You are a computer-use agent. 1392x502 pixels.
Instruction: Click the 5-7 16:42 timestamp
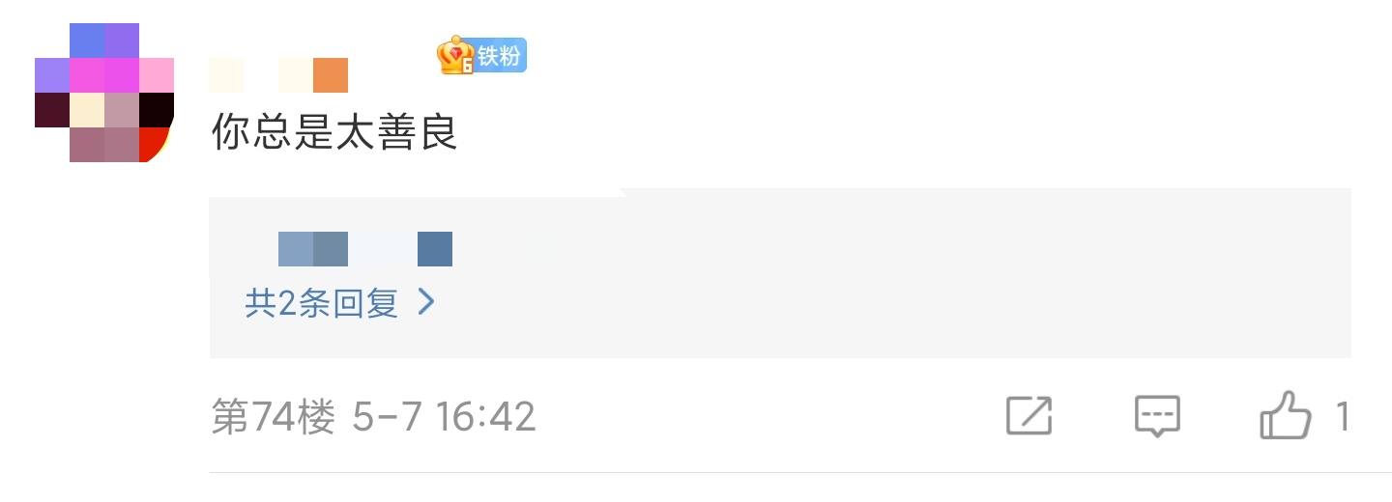point(444,417)
